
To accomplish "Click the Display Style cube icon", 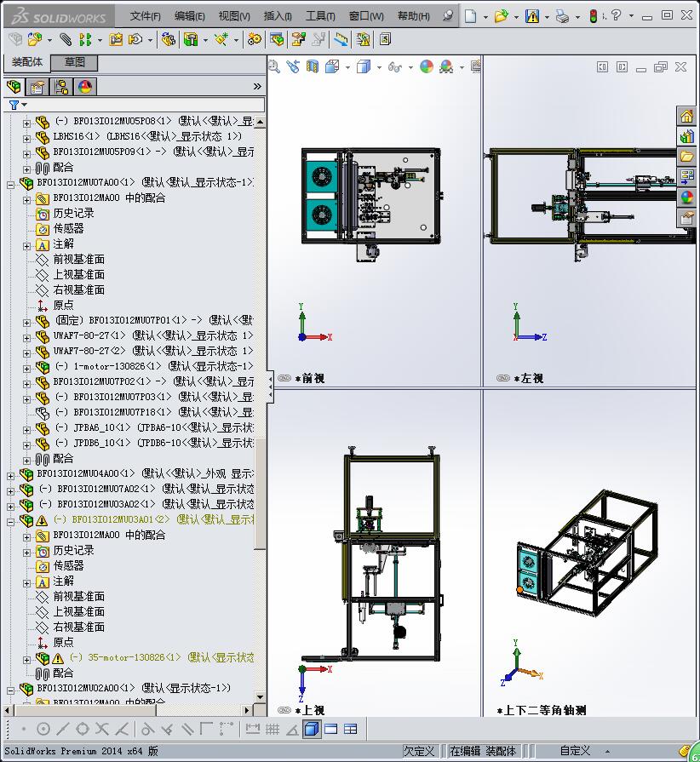I will coord(363,66).
